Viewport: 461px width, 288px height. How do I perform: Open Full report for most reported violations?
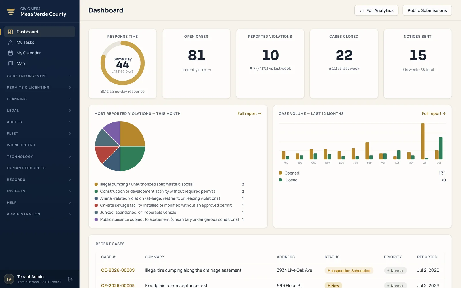click(x=249, y=113)
